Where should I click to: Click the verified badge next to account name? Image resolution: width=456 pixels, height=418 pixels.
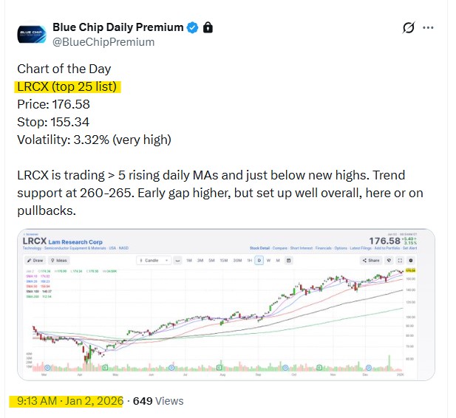pos(192,27)
